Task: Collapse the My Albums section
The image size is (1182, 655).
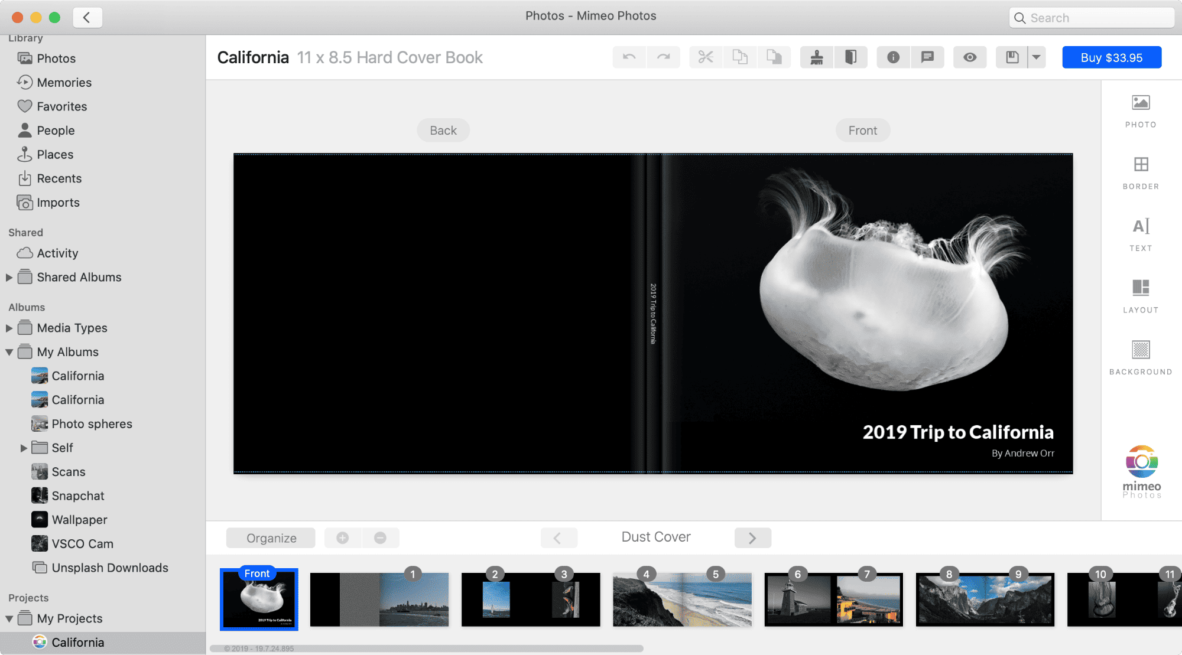Action: (x=9, y=351)
